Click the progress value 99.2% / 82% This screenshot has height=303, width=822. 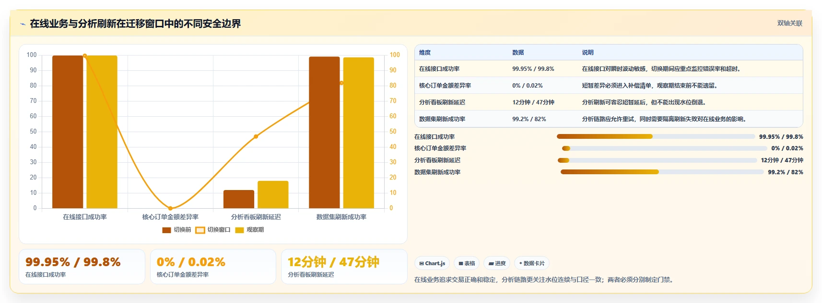[786, 172]
